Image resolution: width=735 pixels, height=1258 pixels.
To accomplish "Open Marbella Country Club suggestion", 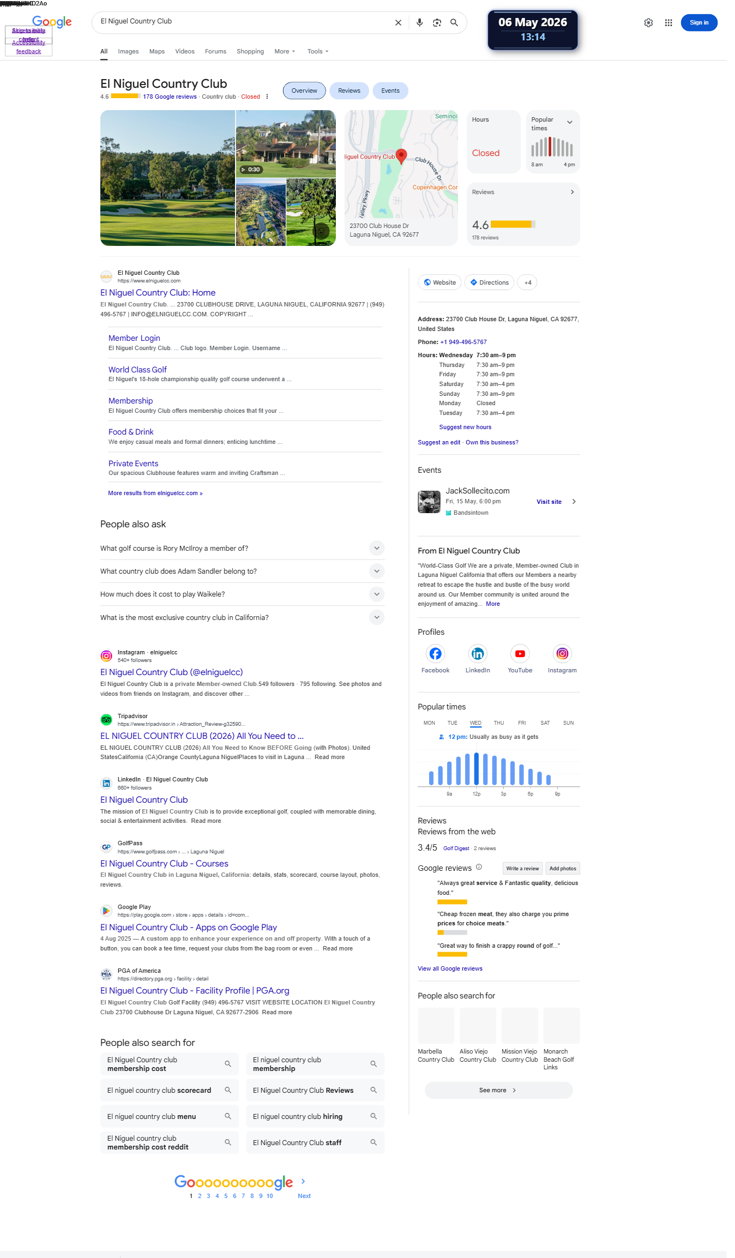I will [436, 1035].
